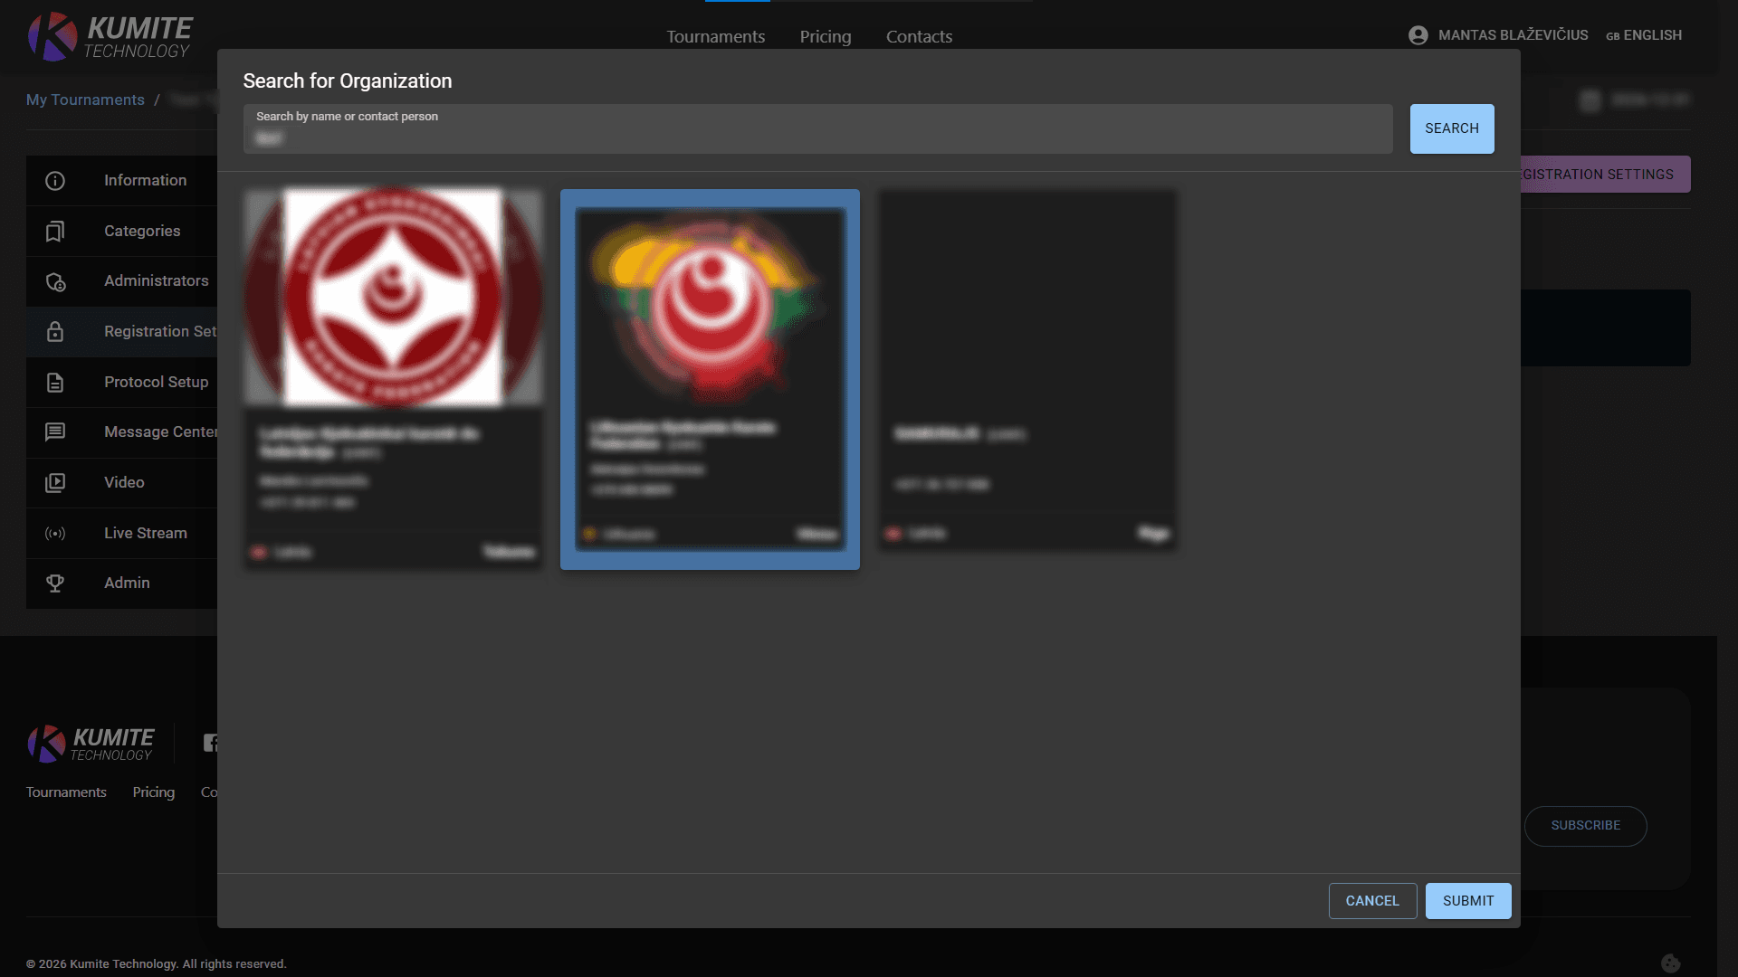This screenshot has width=1738, height=977.
Task: Switch to the Contacts page
Action: (x=919, y=36)
